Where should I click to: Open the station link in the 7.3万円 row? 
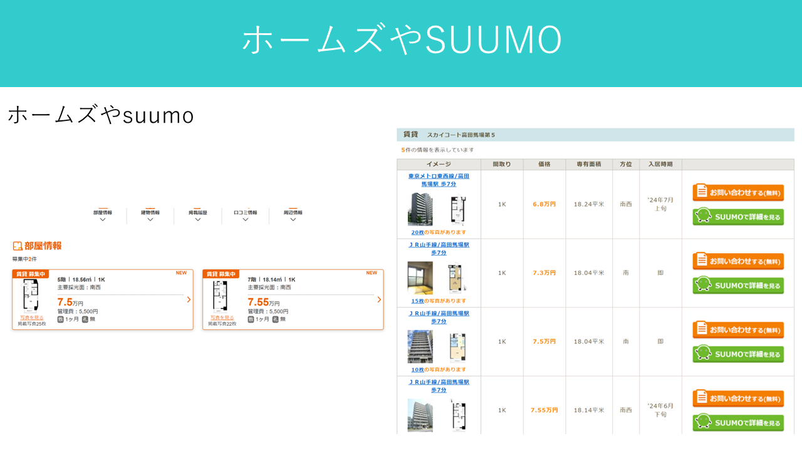tap(439, 249)
